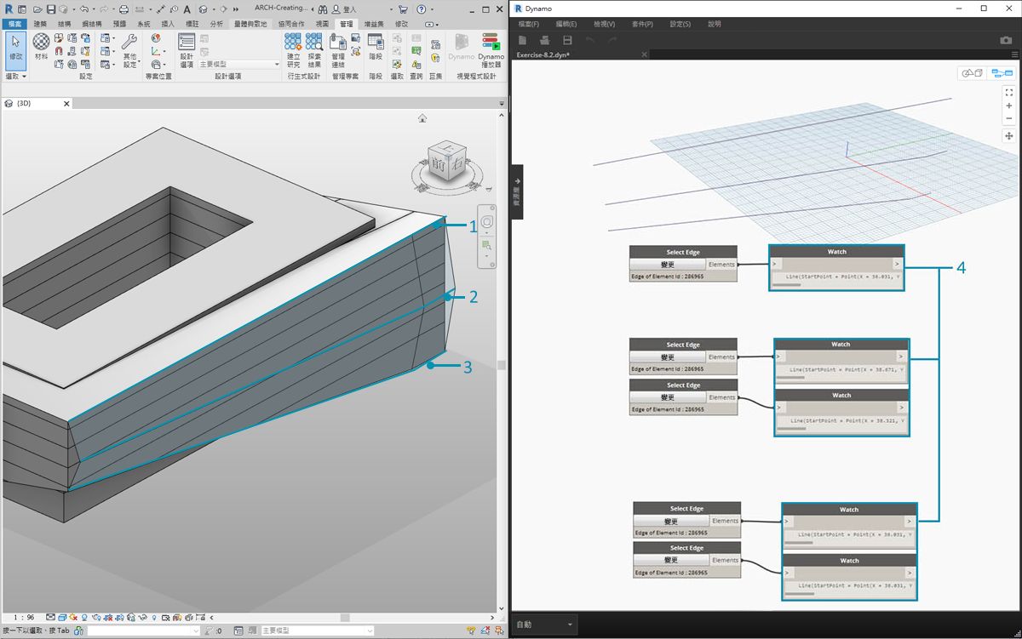This screenshot has width=1022, height=639.
Task: Click the pan icon in Dynamo canvas
Action: [x=1009, y=135]
